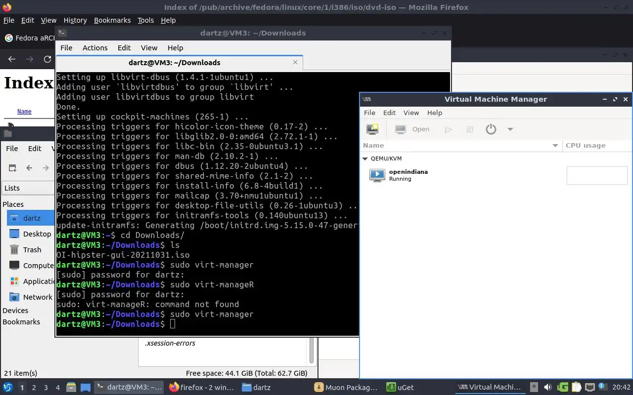Click file manager quick-launch icon in panel
This screenshot has width=633, height=395.
click(71, 388)
